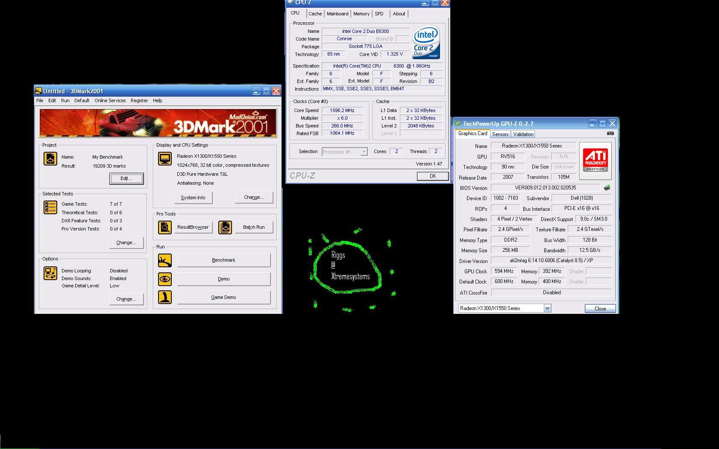This screenshot has height=449, width=719.
Task: Click Close in the GPU-Z window
Action: pos(600,308)
